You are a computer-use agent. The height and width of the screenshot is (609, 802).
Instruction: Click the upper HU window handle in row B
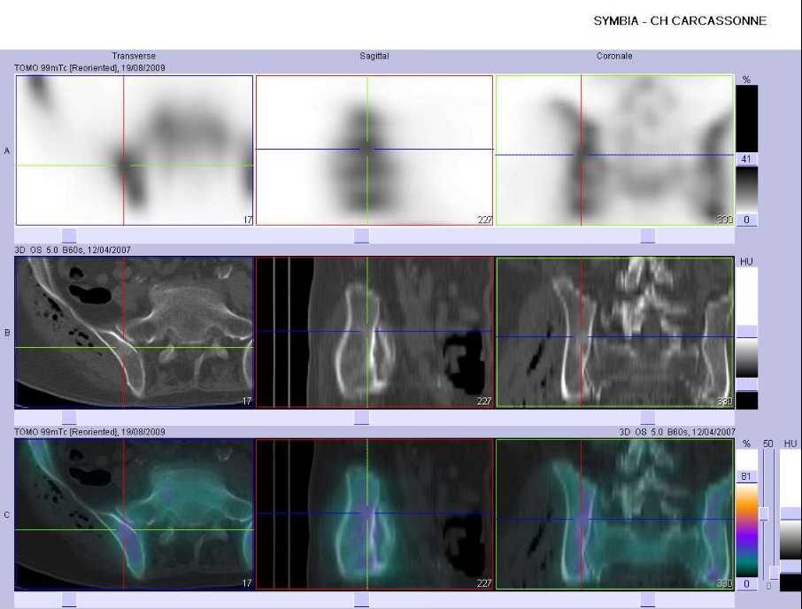(747, 331)
